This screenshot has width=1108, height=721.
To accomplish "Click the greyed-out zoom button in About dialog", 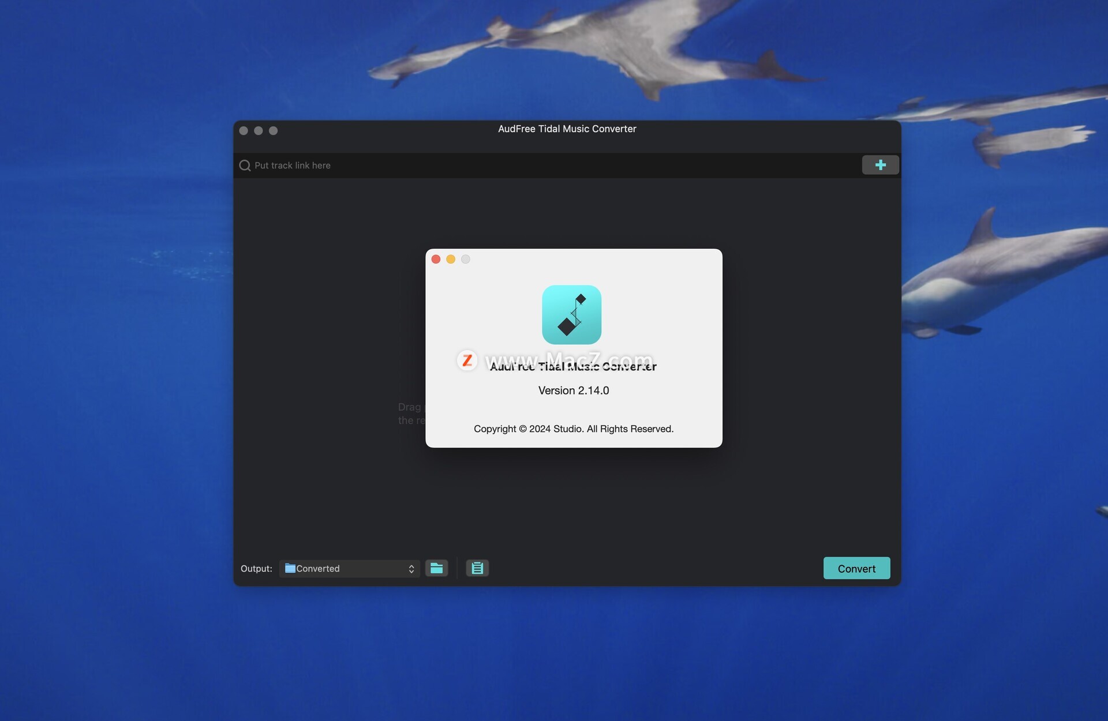I will point(466,260).
